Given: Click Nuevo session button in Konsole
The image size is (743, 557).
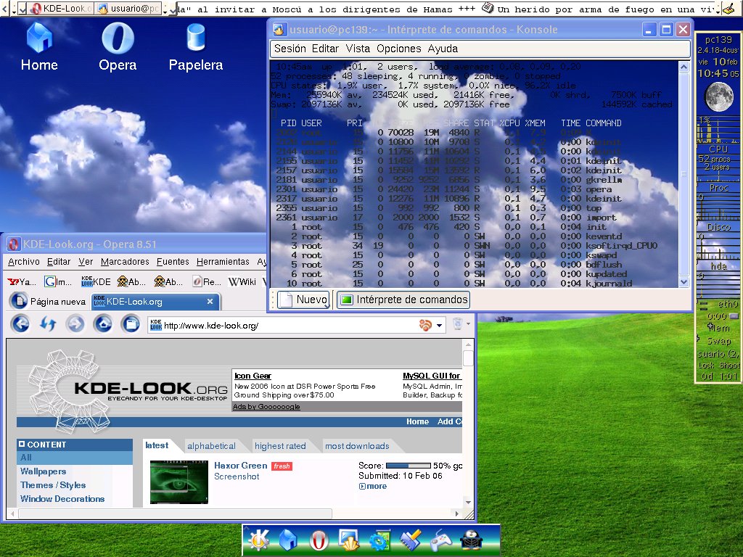Looking at the screenshot, I should tap(303, 300).
